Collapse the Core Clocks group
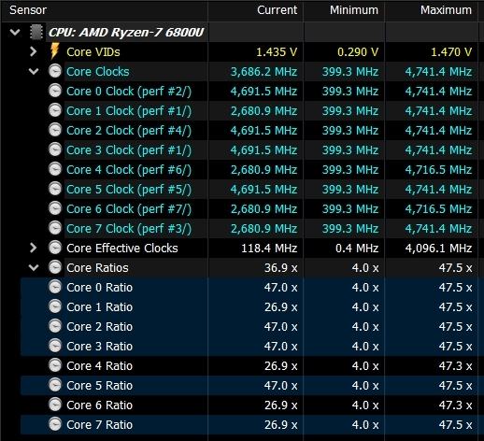Screen dimensions: 484x441 point(34,72)
